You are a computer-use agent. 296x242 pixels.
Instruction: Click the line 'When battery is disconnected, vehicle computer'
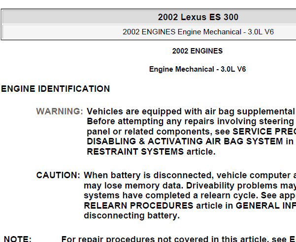click(187, 176)
